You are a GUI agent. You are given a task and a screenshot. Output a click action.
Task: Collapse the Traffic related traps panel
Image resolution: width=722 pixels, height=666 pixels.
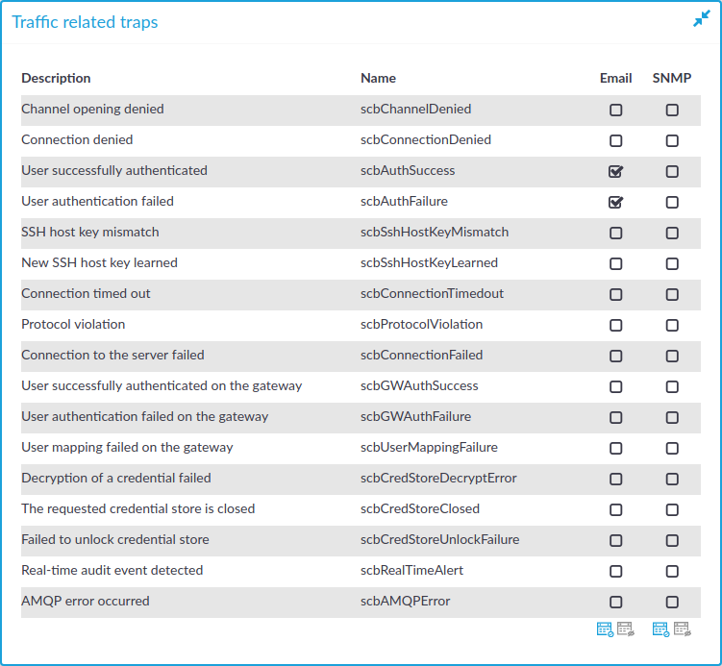point(701,19)
